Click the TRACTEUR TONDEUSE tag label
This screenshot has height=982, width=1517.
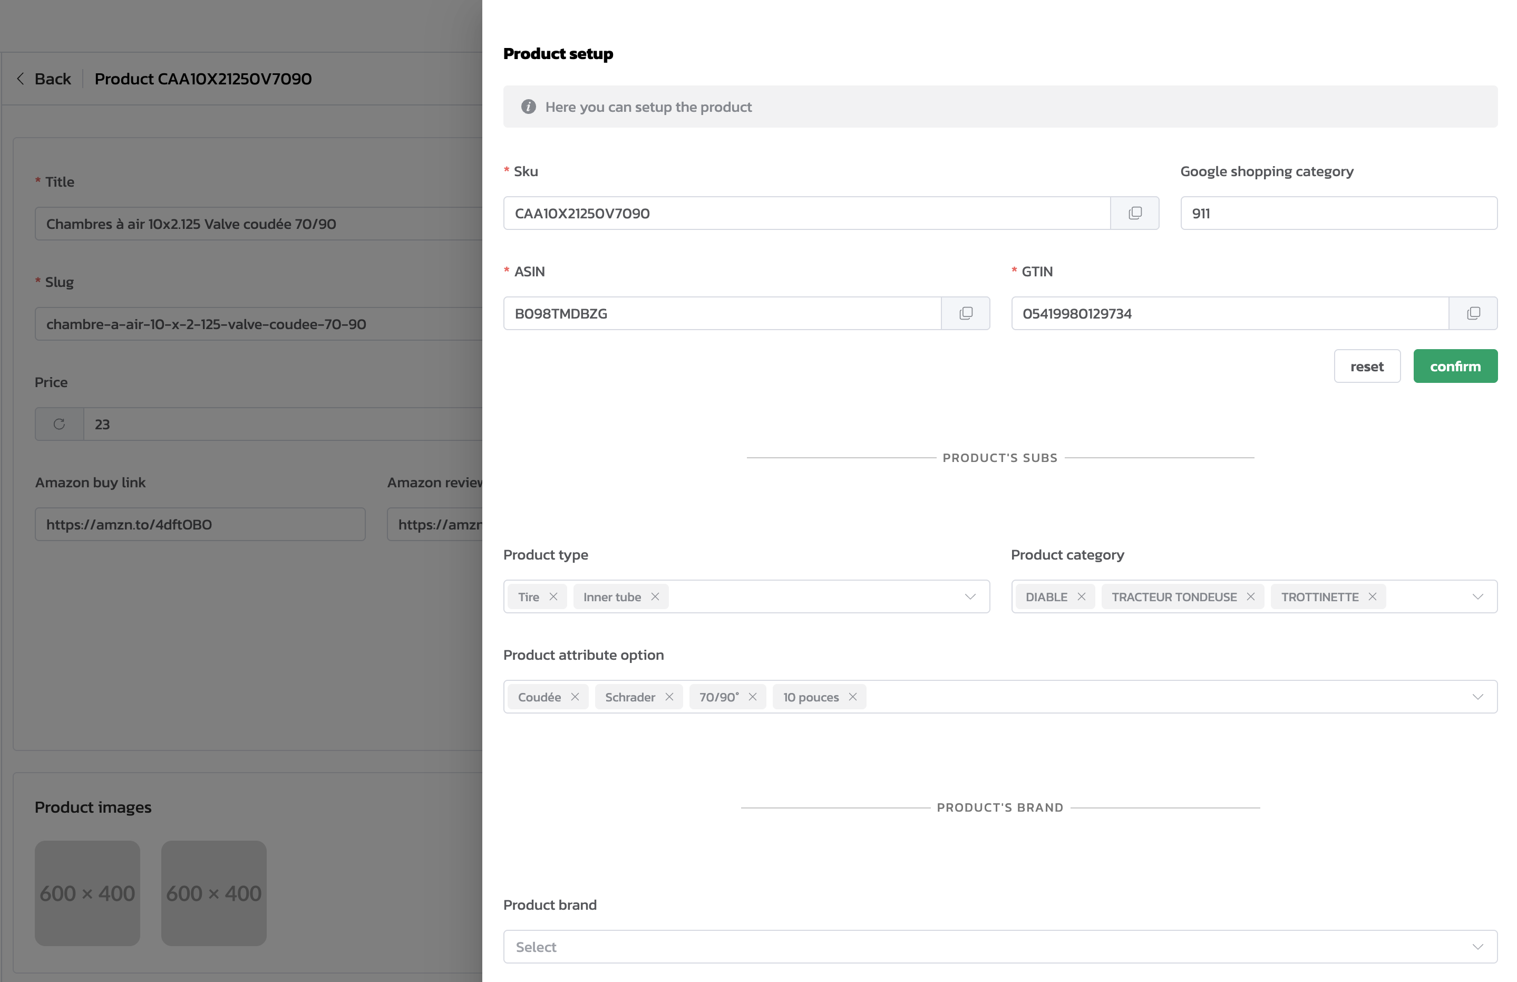(x=1174, y=597)
